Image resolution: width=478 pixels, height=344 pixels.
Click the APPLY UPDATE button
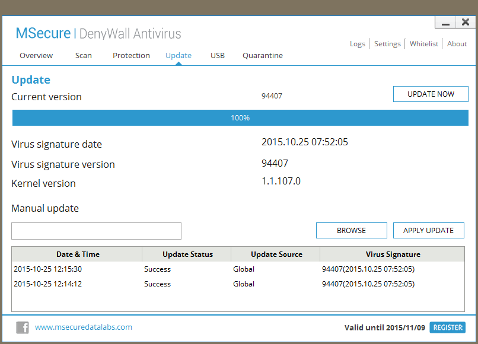tap(429, 230)
